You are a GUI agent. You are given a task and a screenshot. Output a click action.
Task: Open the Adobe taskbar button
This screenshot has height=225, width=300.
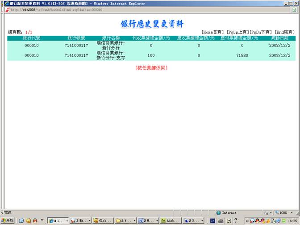pyautogui.click(x=170, y=221)
